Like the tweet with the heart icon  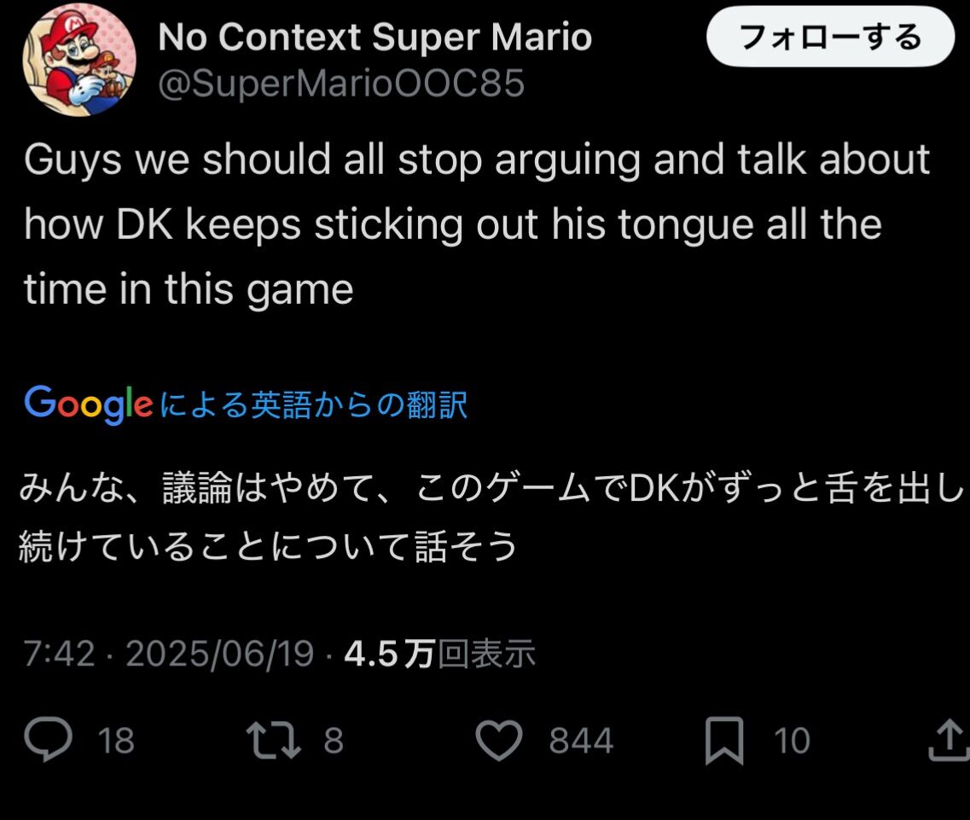coord(499,740)
